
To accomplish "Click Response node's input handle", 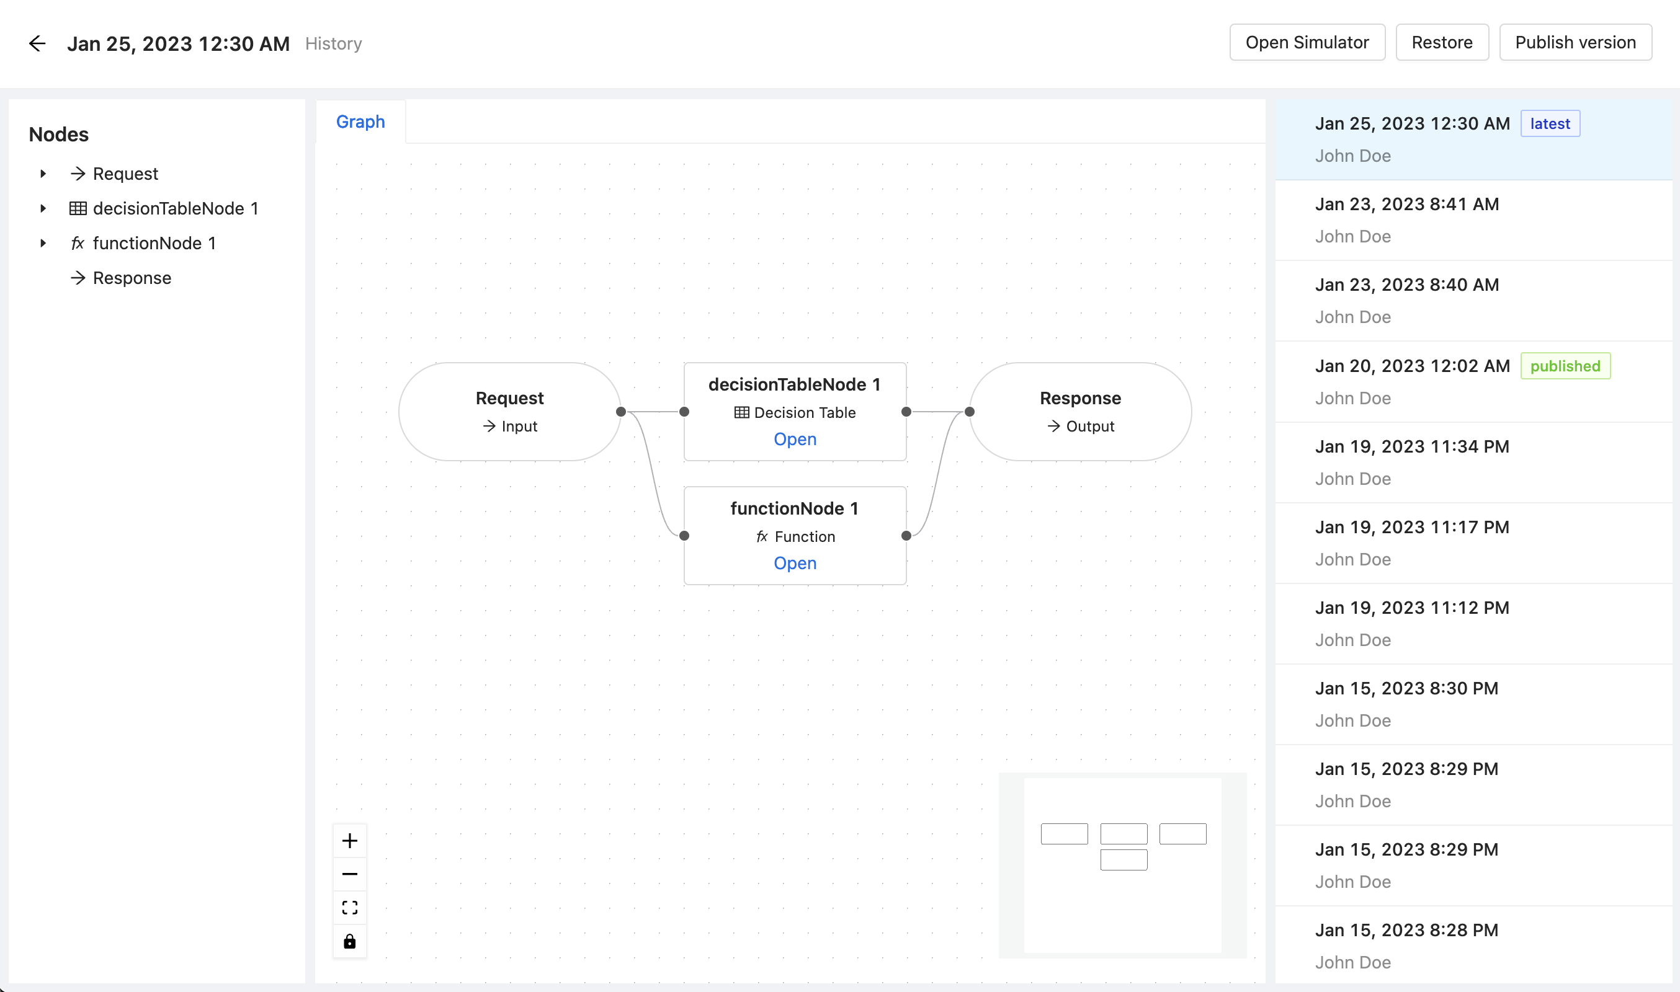I will tap(970, 412).
